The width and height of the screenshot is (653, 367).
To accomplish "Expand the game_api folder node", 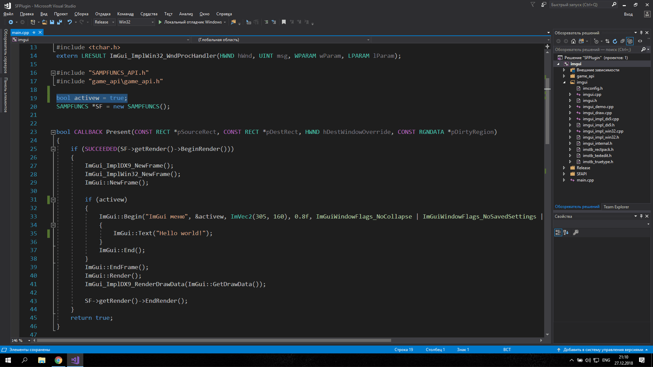I will [564, 76].
